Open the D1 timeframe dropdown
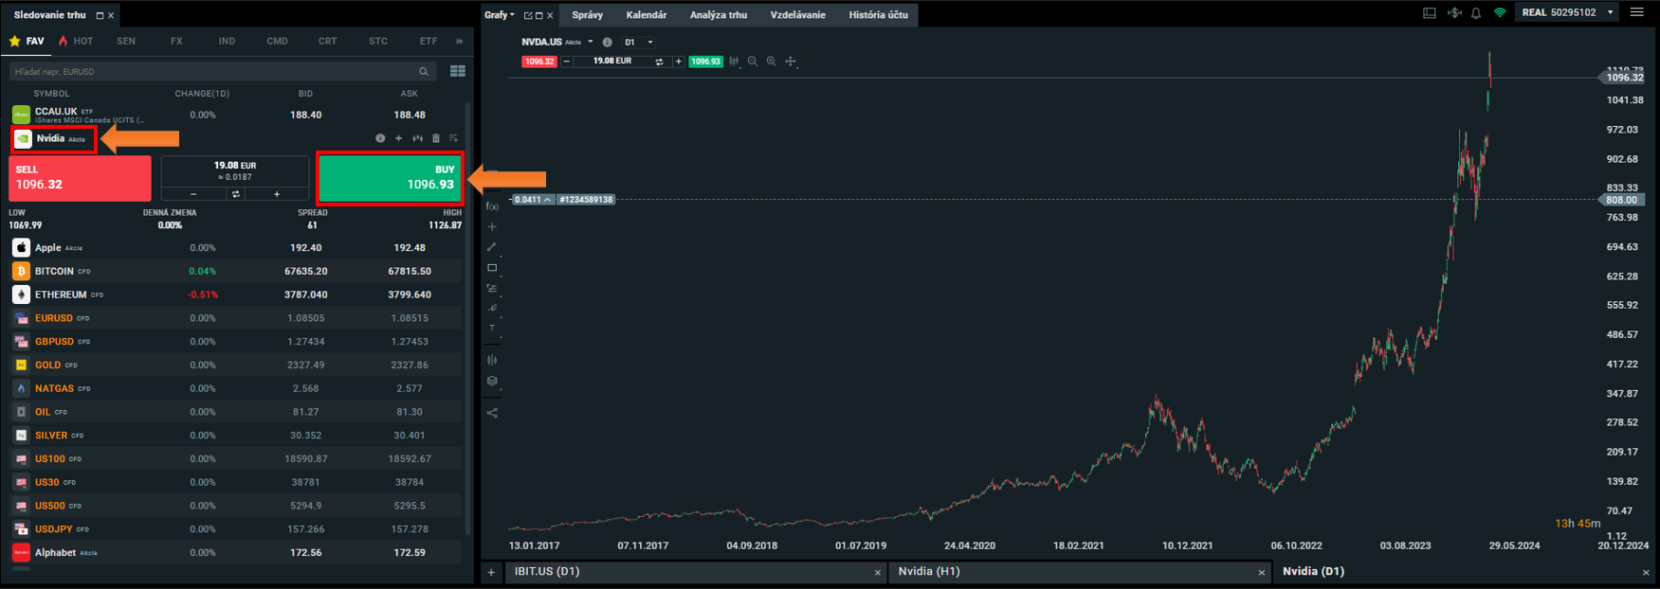This screenshot has height=589, width=1660. pyautogui.click(x=638, y=43)
